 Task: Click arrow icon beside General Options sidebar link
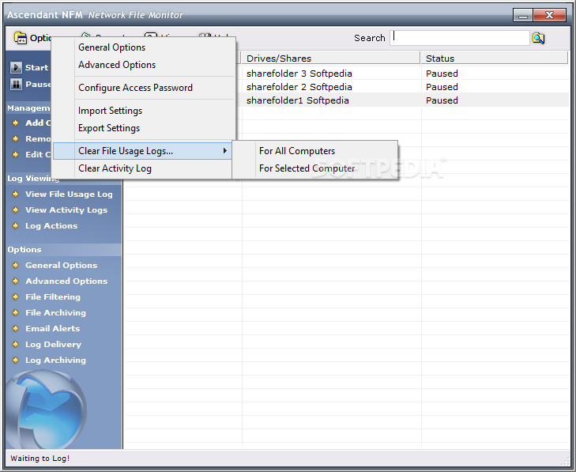coord(16,265)
